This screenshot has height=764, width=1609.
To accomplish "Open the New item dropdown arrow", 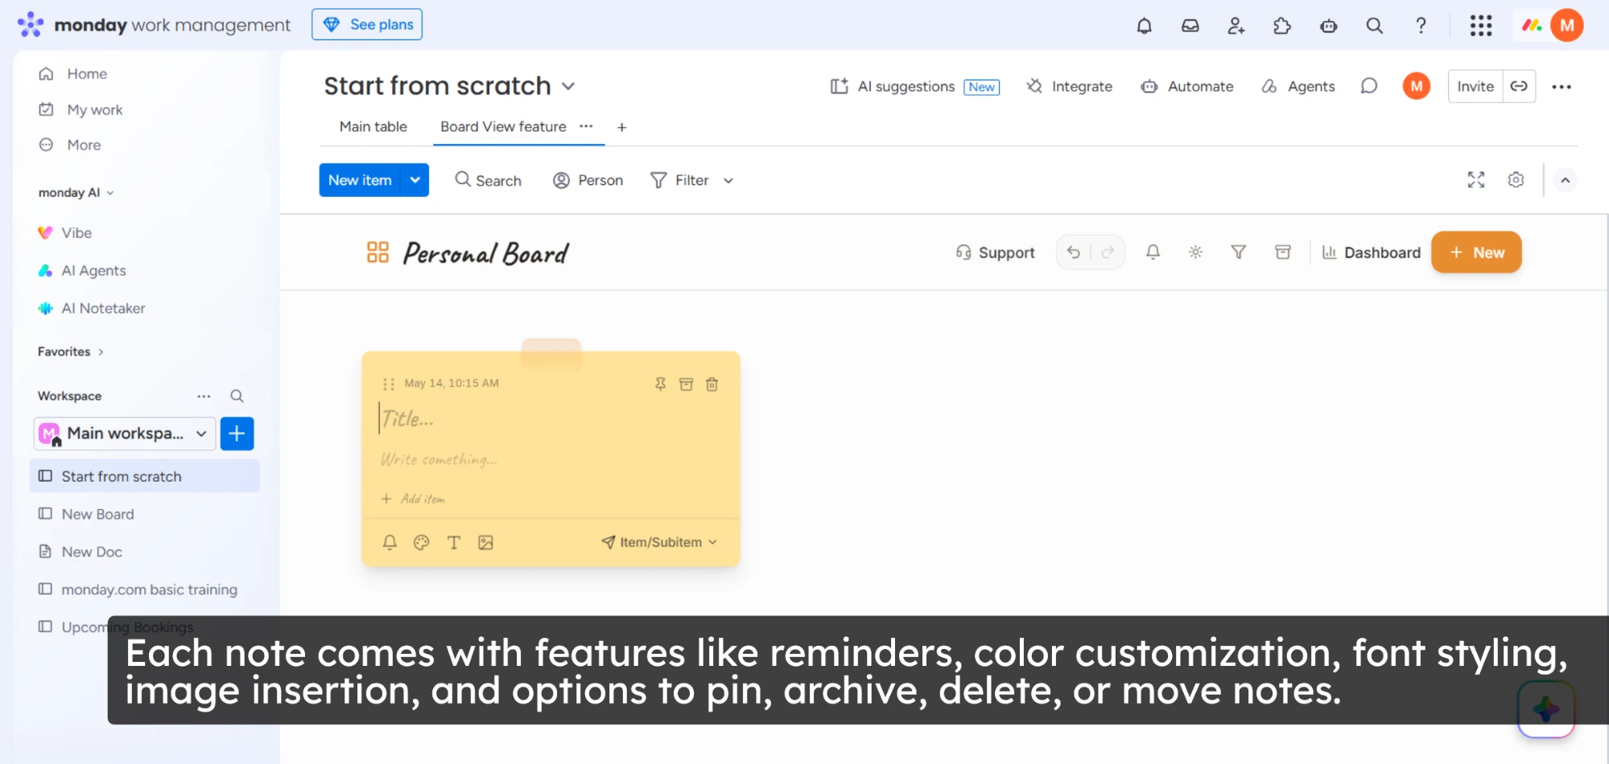I will click(x=415, y=180).
